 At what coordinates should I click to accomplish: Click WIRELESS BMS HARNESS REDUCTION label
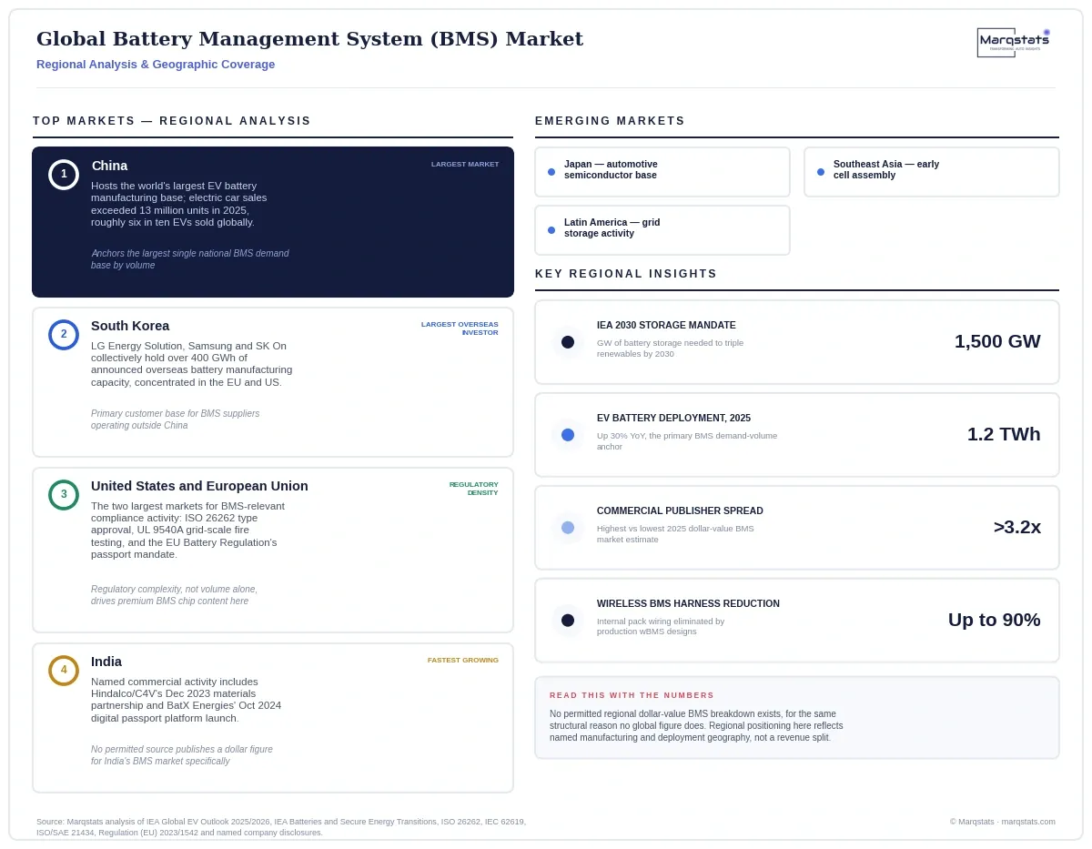[688, 603]
